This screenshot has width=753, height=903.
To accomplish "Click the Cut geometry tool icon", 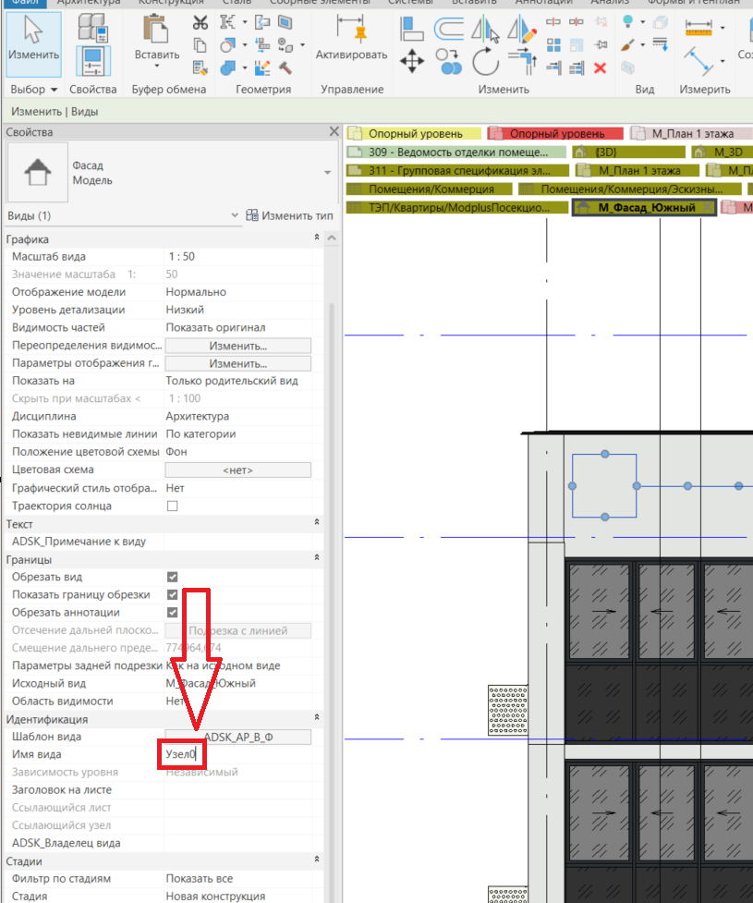I will tap(227, 45).
